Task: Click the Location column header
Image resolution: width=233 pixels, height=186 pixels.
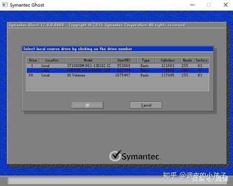Action: point(52,60)
